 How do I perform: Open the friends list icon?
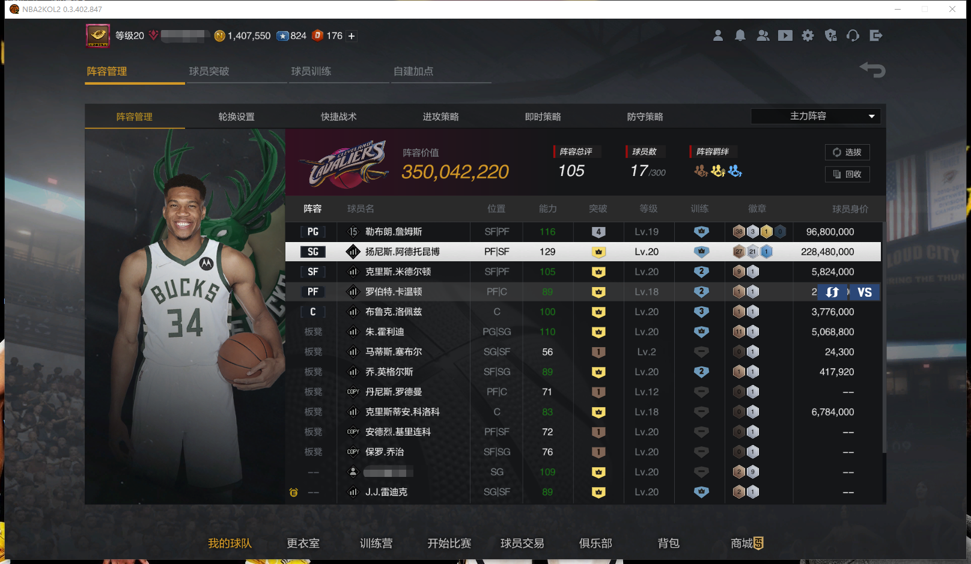coord(762,36)
